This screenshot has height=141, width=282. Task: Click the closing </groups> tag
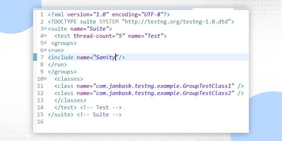pyautogui.click(x=62, y=72)
